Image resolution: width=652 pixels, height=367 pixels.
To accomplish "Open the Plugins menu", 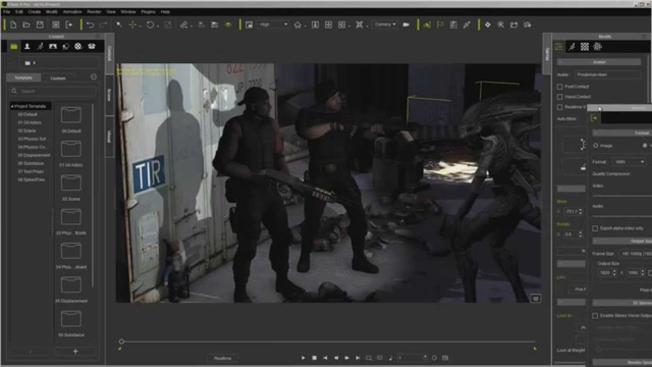I will pyautogui.click(x=148, y=11).
